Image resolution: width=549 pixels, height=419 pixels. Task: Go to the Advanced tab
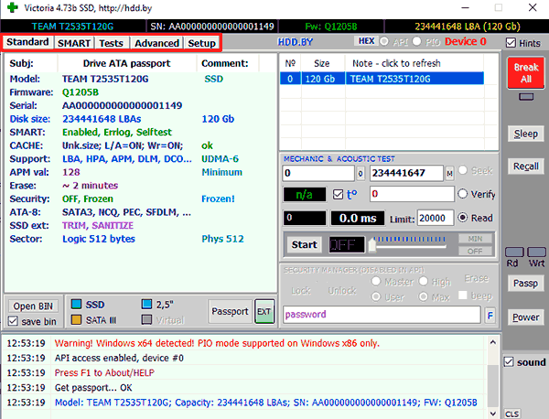click(x=156, y=43)
